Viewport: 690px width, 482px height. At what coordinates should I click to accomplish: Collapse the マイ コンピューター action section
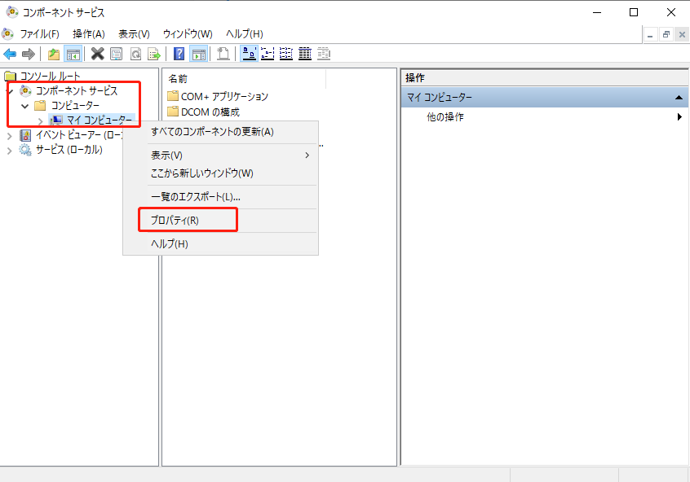pos(679,98)
